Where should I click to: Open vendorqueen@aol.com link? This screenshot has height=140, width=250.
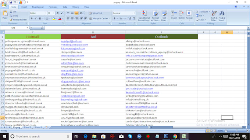pos(75,45)
